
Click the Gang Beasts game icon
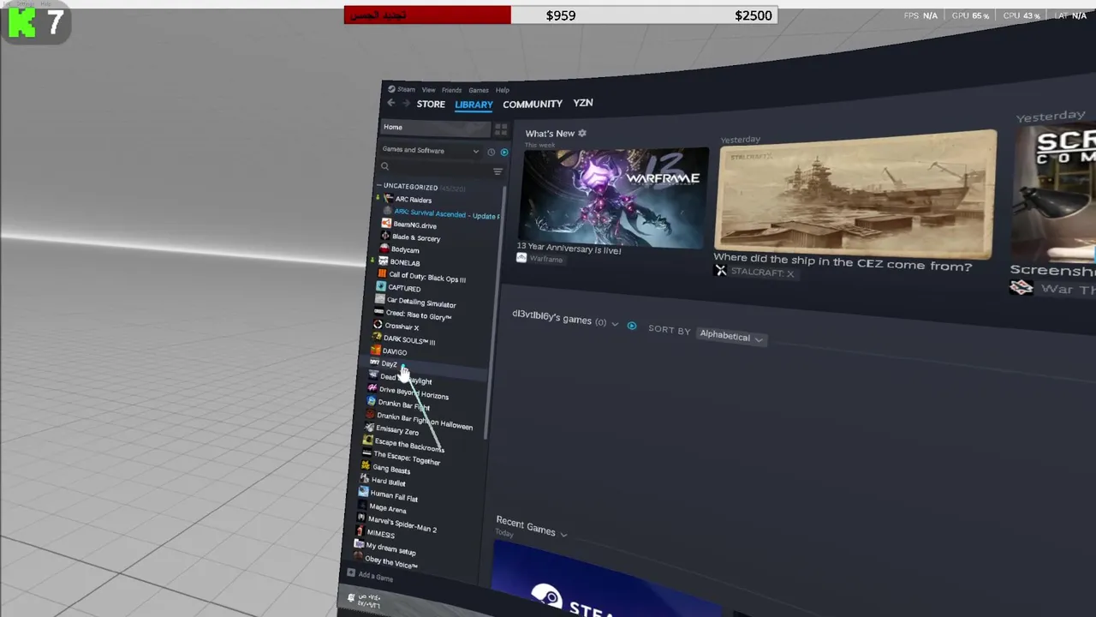(x=366, y=465)
